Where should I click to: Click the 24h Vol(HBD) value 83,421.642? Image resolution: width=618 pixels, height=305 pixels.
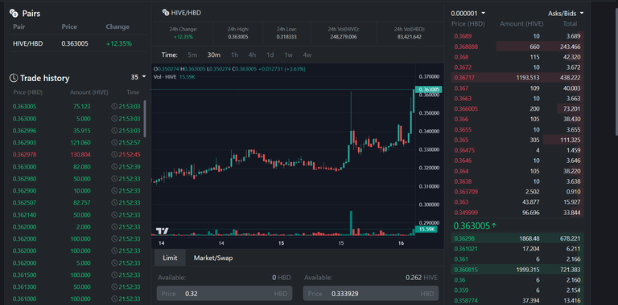coord(409,37)
